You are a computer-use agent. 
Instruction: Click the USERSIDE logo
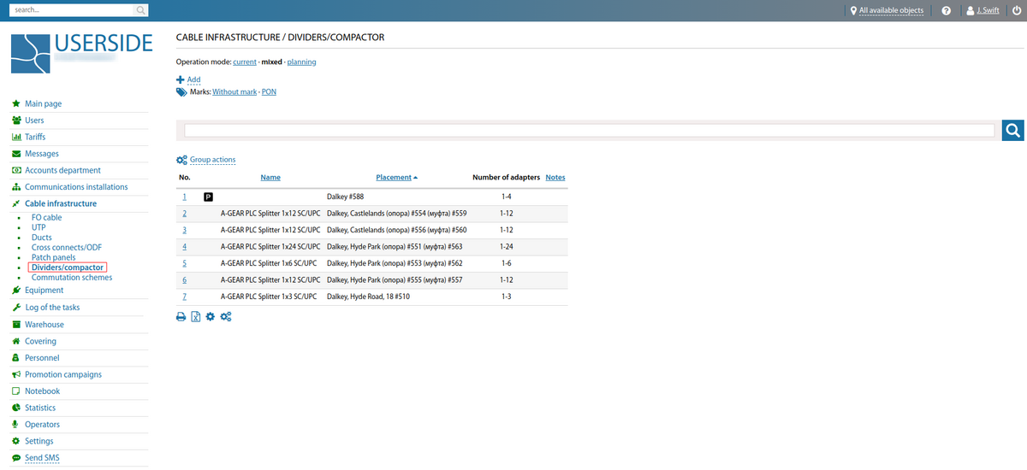[82, 53]
